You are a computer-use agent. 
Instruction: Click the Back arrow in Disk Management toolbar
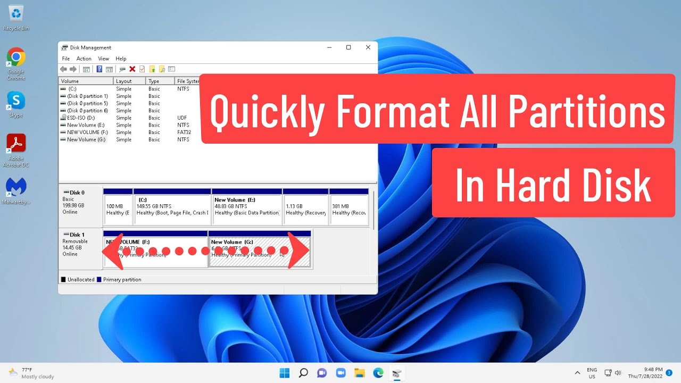63,69
